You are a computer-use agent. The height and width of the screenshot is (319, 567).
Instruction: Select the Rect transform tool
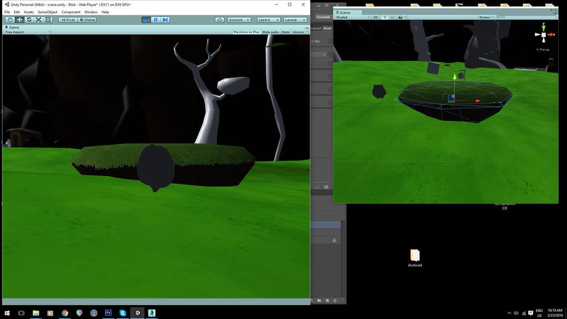pos(48,20)
